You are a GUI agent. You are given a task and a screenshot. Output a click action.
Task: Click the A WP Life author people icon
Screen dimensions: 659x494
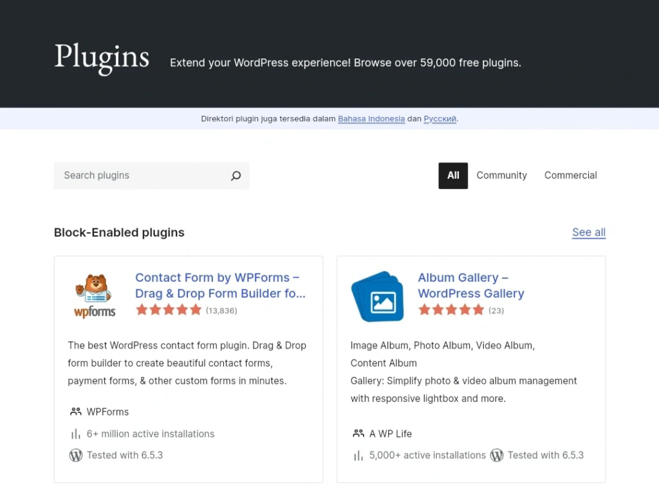tap(358, 434)
